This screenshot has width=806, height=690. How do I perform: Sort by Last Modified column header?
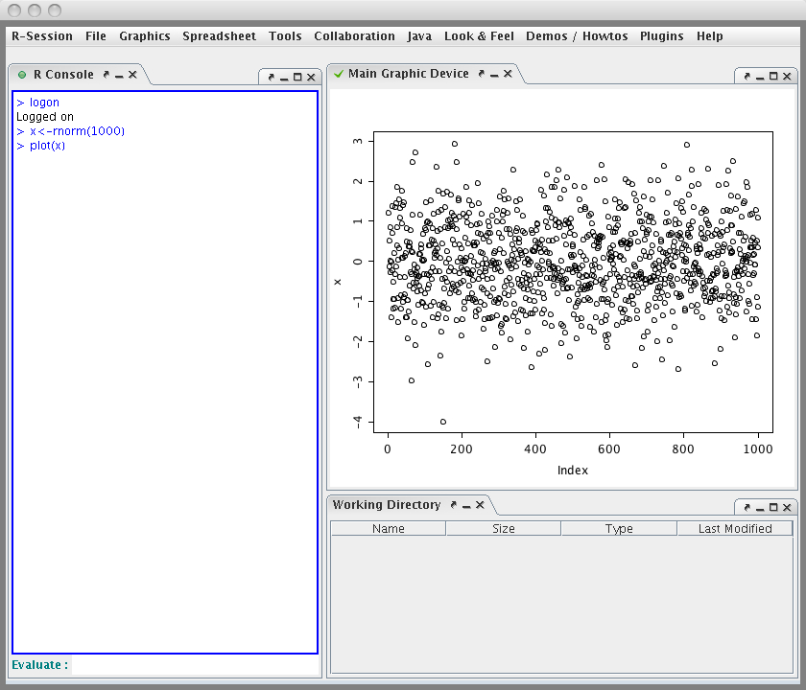click(735, 529)
